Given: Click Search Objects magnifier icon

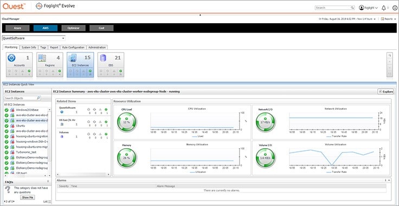Looking at the screenshot, I should [x=38, y=98].
